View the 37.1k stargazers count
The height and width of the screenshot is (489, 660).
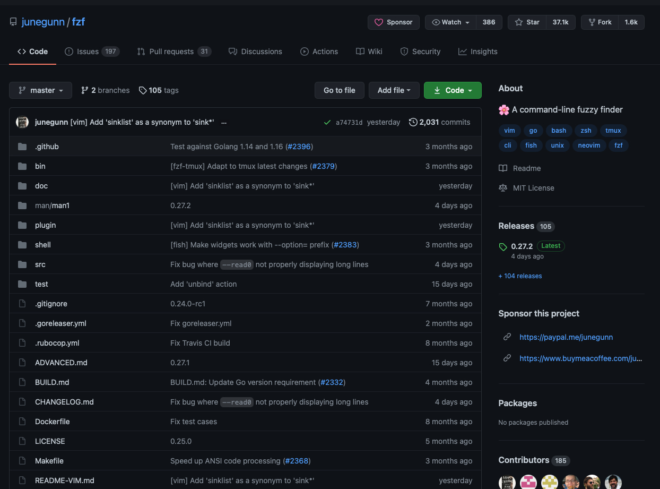click(561, 22)
